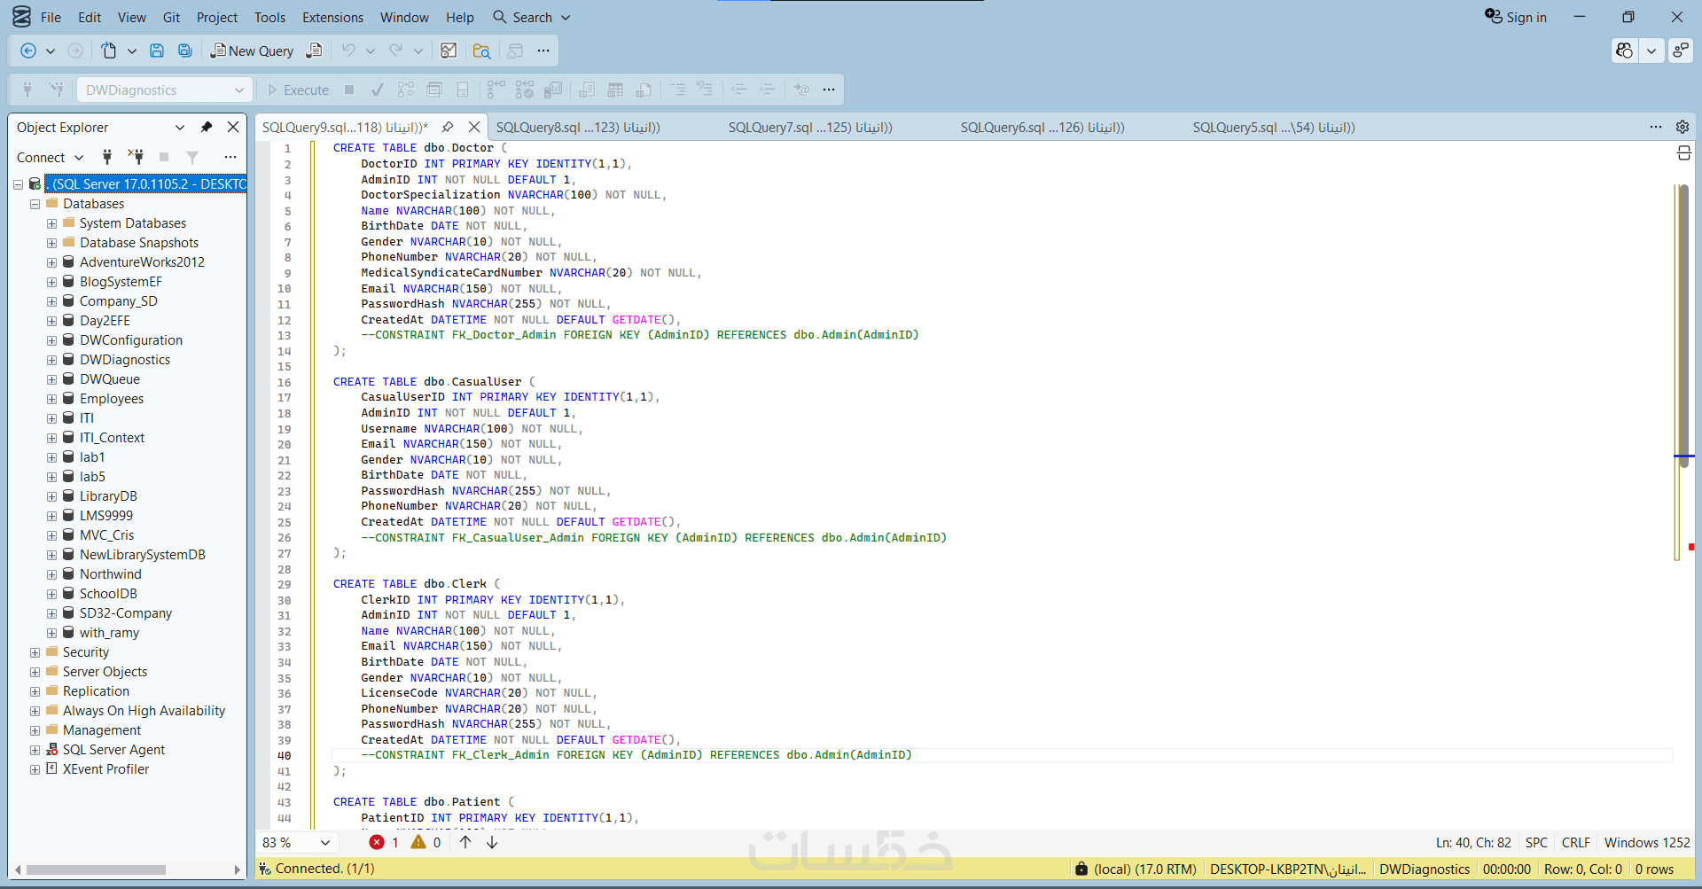Click the Parse checkmark icon

pyautogui.click(x=378, y=90)
